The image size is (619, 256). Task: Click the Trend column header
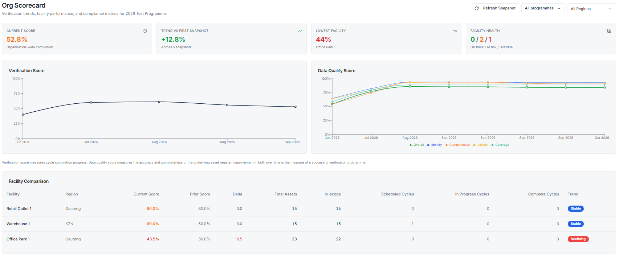pos(573,194)
